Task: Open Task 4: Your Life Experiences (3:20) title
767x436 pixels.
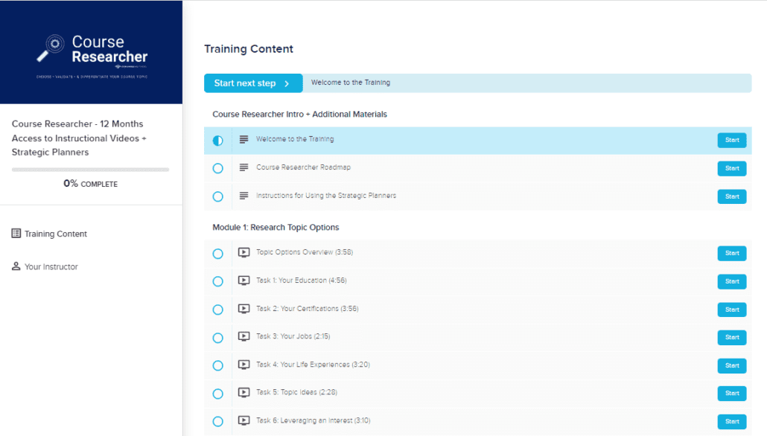Action: pyautogui.click(x=313, y=365)
